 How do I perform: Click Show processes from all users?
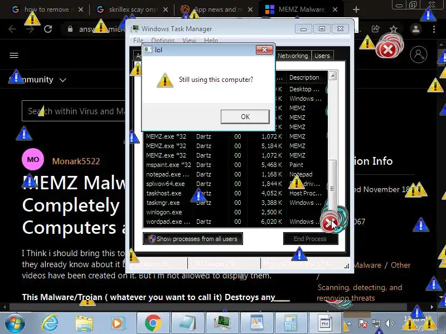(193, 239)
